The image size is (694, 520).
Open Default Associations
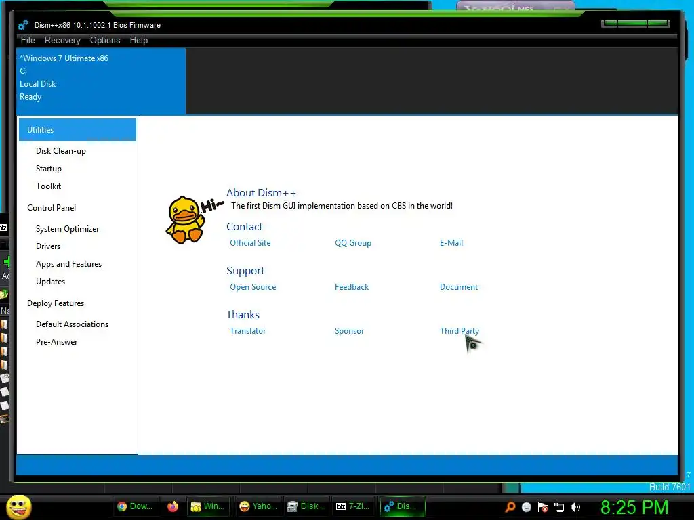pos(72,324)
